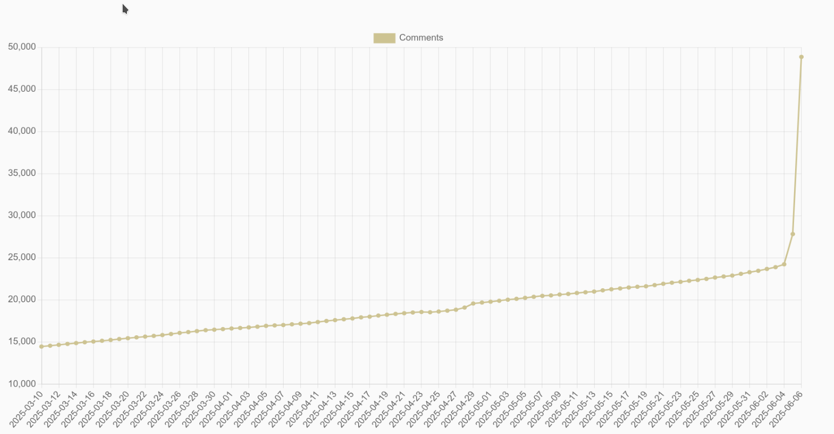Select the 2025-06-04 data point on the line
This screenshot has height=434, width=834.
784,264
